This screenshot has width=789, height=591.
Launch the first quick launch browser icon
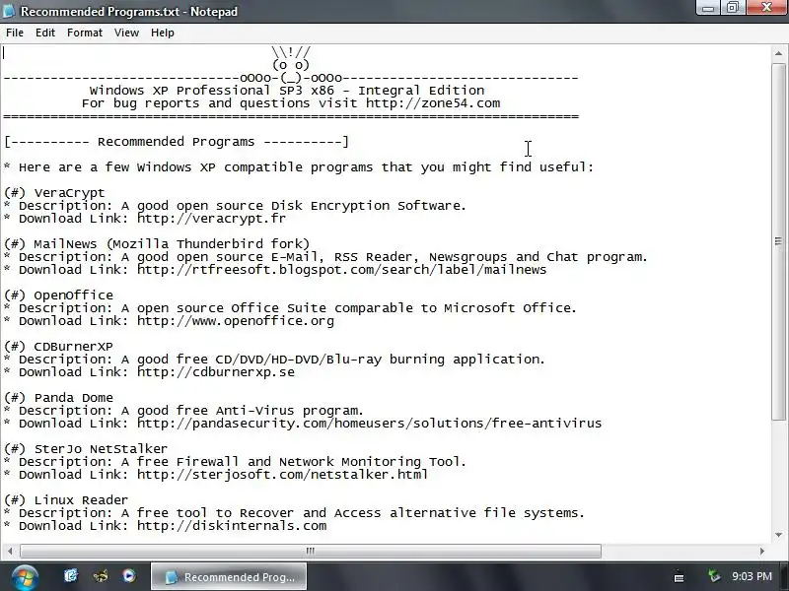point(71,575)
